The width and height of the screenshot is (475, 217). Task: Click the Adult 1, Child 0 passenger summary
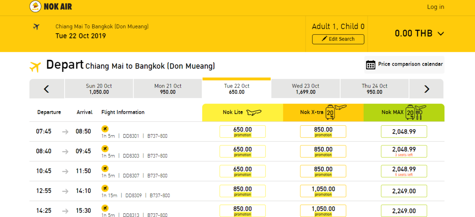tap(338, 27)
